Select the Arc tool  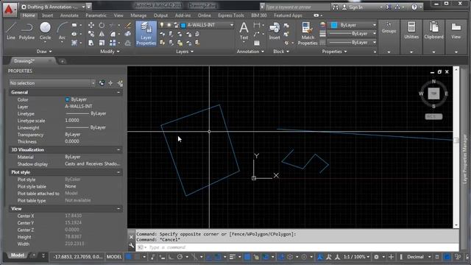(x=62, y=31)
